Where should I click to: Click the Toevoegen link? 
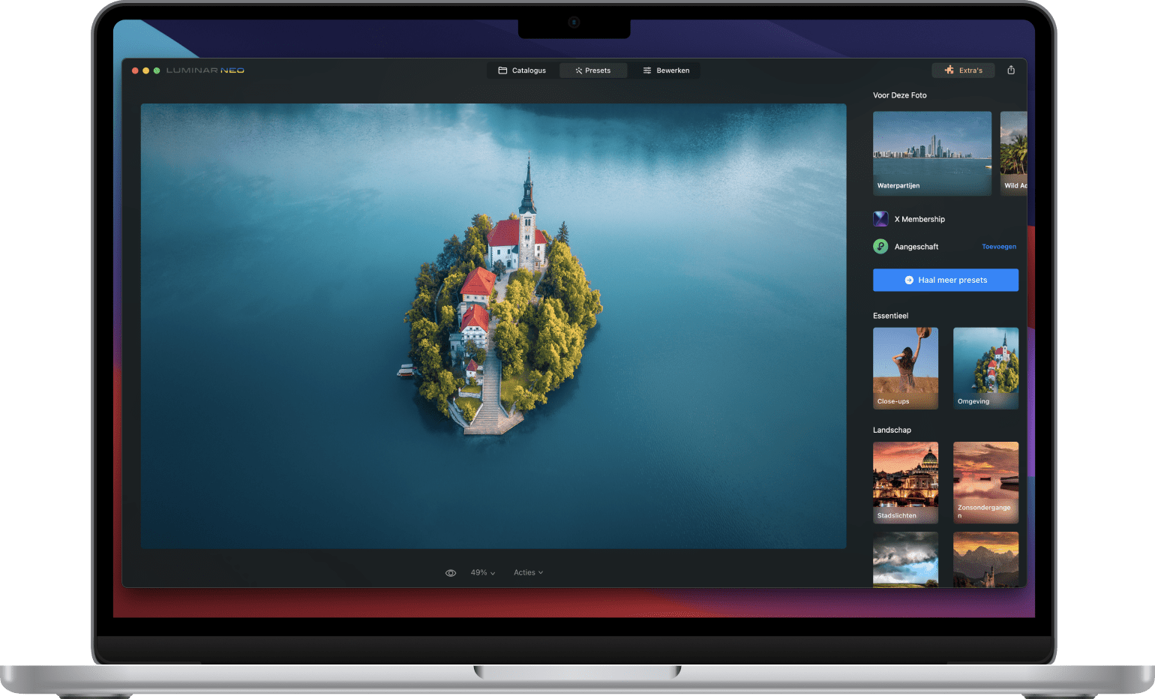pyautogui.click(x=999, y=247)
